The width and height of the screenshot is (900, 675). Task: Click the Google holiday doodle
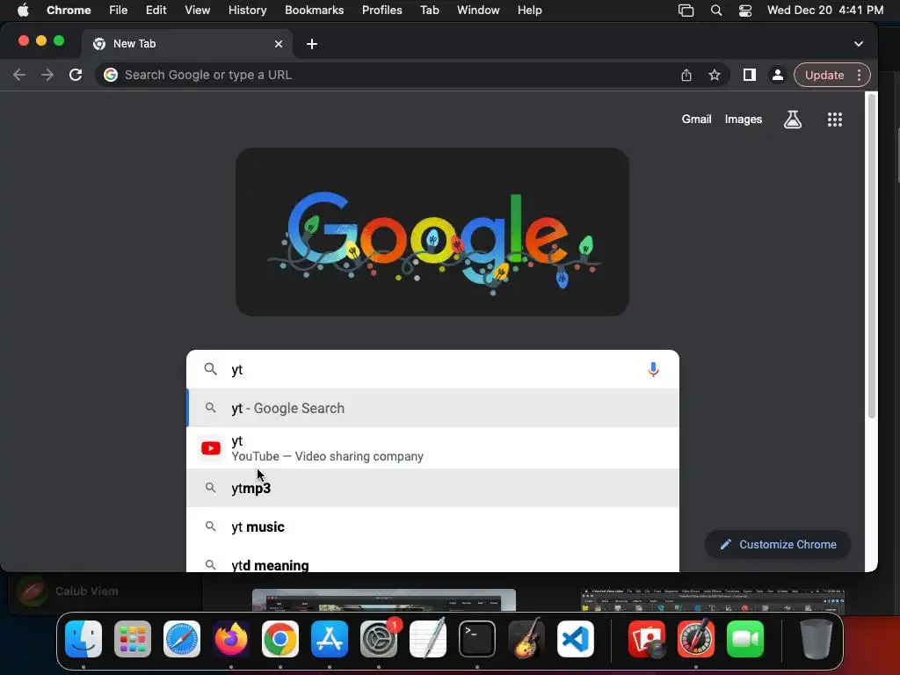click(432, 232)
